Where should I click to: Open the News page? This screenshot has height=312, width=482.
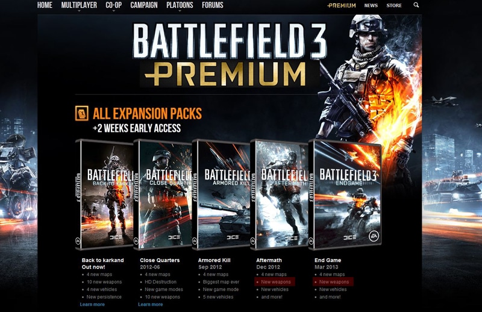[x=371, y=5]
